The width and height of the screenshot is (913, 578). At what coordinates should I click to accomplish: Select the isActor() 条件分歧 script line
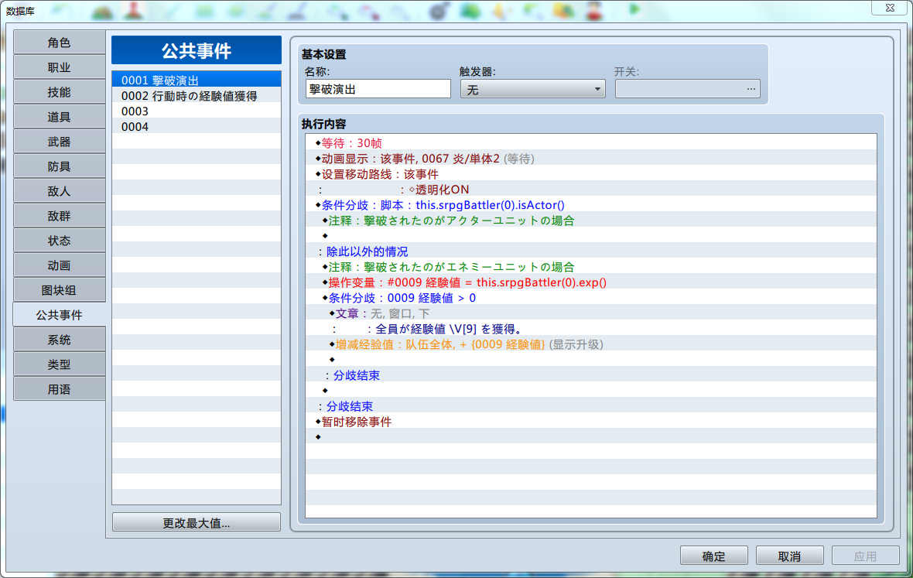click(591, 205)
